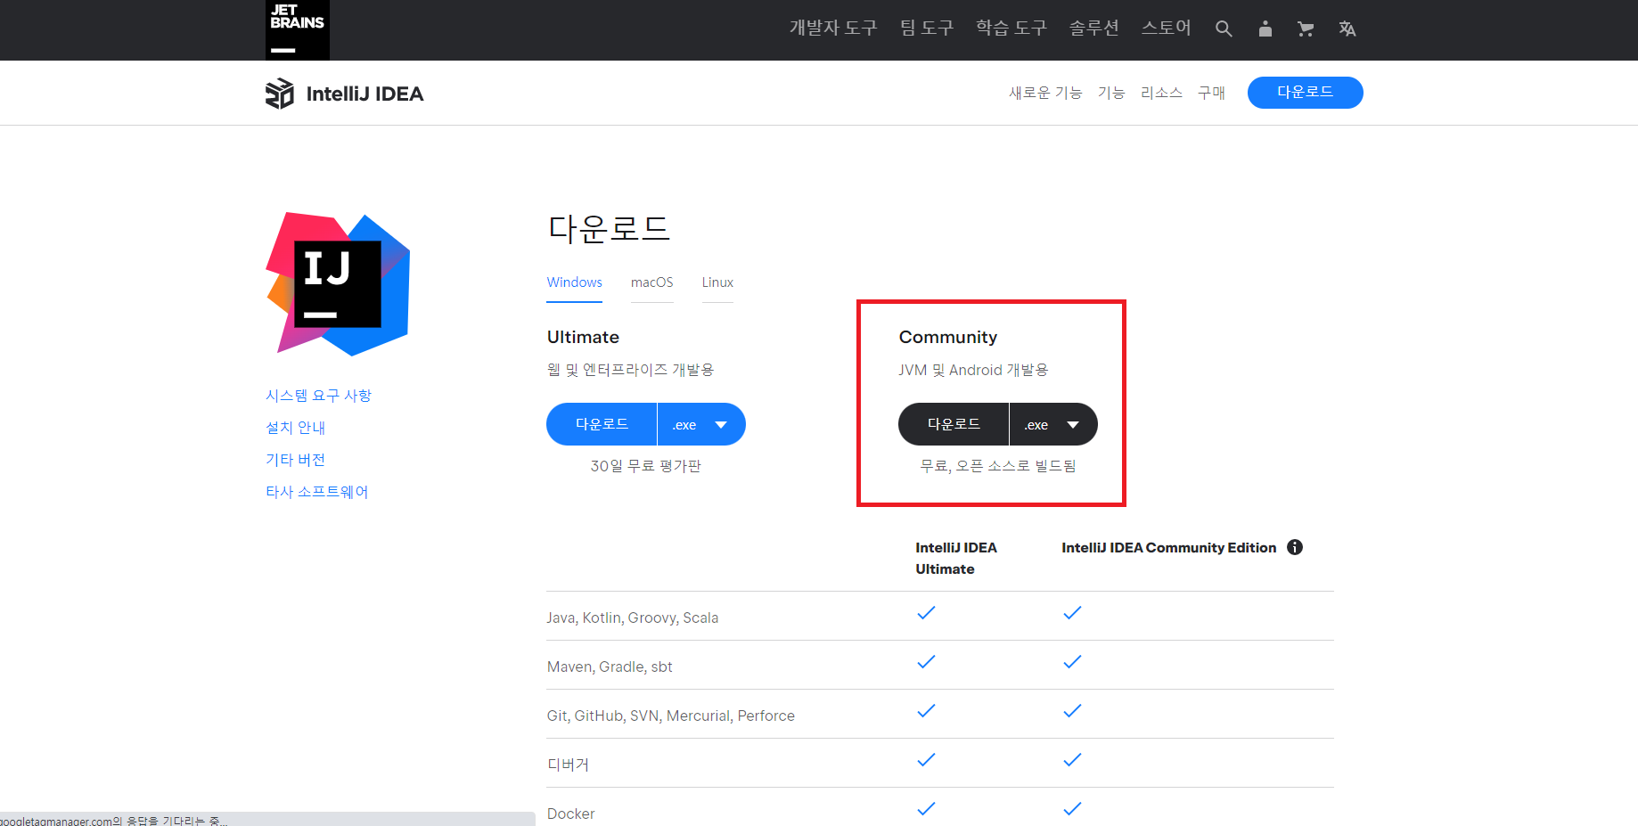1638x826 pixels.
Task: Open 설치 안내 link
Action: pyautogui.click(x=295, y=427)
